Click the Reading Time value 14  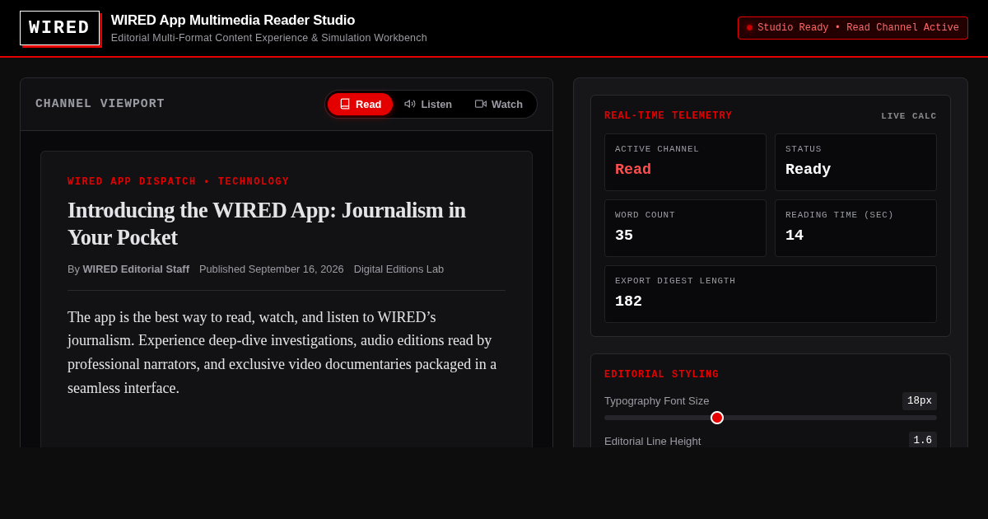[795, 236]
